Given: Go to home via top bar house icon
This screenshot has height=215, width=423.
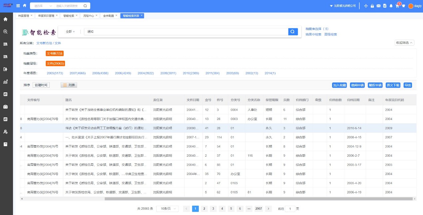Looking at the screenshot, I should [25, 6].
